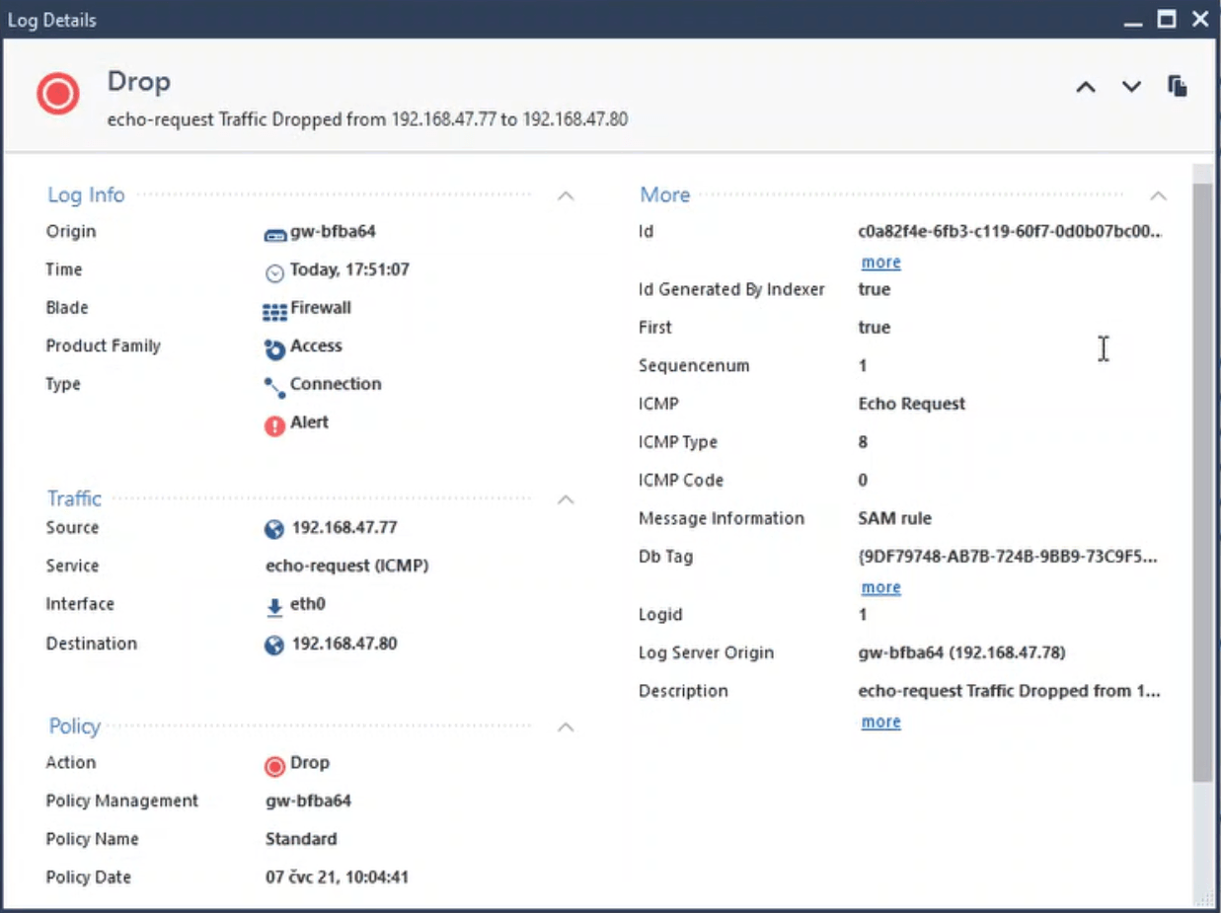
Task: Click the red Alert icon
Action: pyautogui.click(x=274, y=425)
